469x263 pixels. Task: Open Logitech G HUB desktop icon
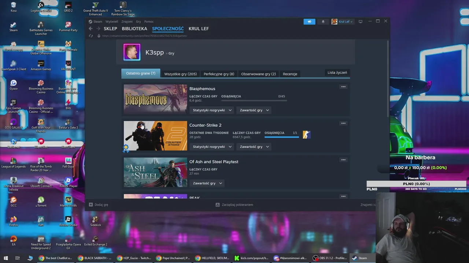point(41,7)
